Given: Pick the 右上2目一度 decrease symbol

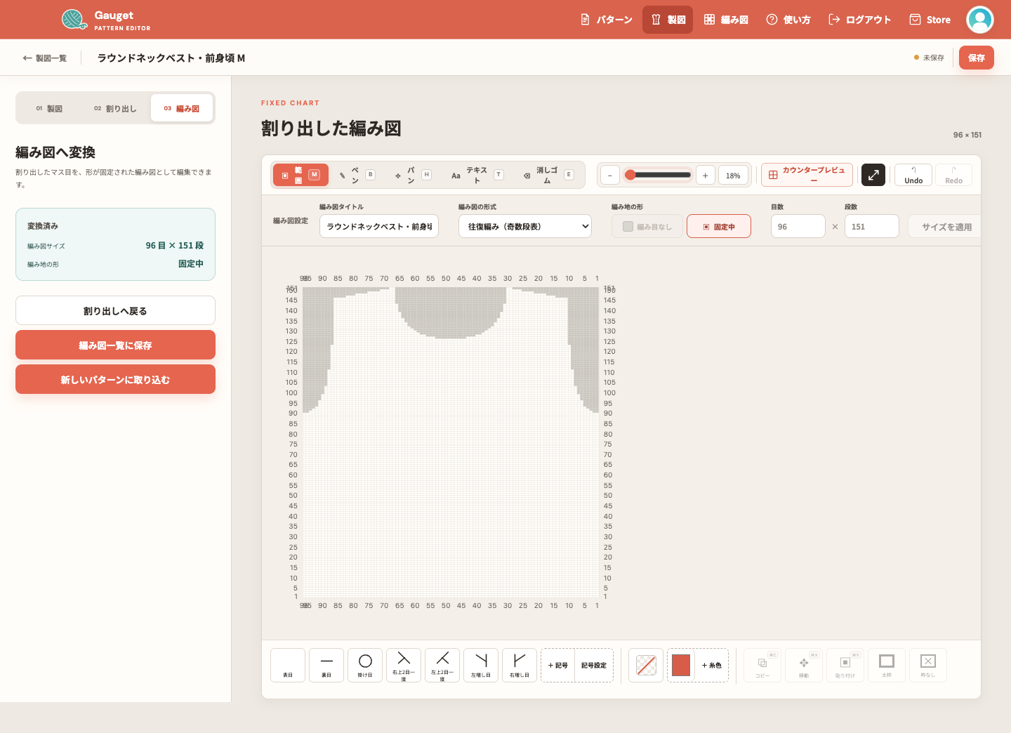Looking at the screenshot, I should (404, 665).
